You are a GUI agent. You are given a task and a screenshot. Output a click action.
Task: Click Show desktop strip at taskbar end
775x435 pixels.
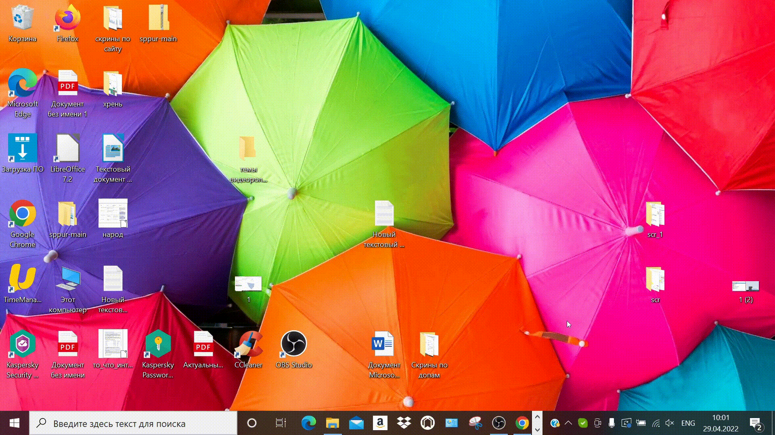pyautogui.click(x=773, y=423)
